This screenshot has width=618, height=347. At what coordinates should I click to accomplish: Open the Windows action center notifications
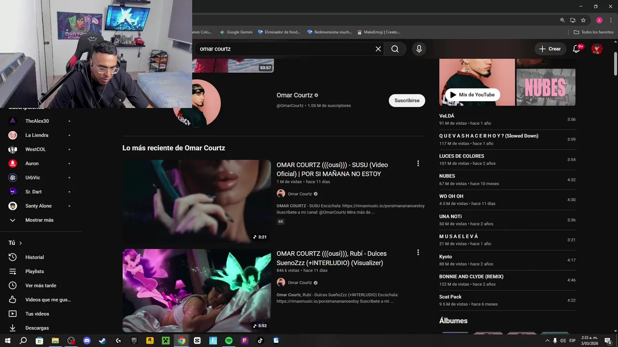pos(608,340)
